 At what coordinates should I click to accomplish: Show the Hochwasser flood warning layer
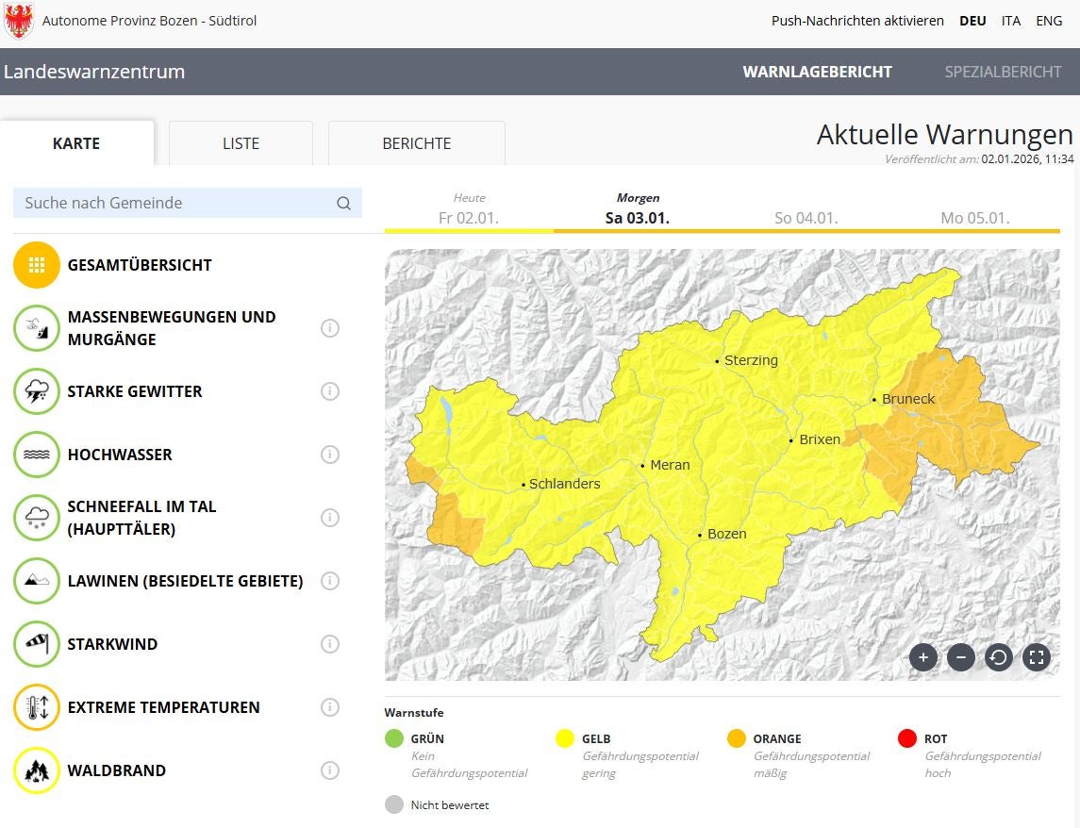[x=37, y=455]
